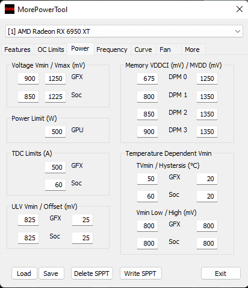Select the TVmin GFX field showing 50
This screenshot has height=288, width=248.
pyautogui.click(x=147, y=179)
